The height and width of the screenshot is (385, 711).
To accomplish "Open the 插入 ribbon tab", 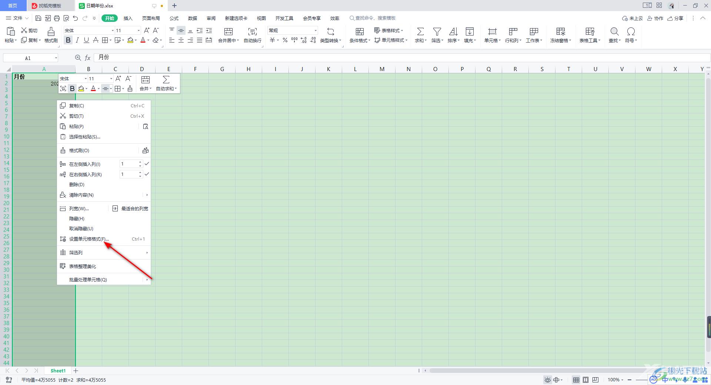I will 128,18.
